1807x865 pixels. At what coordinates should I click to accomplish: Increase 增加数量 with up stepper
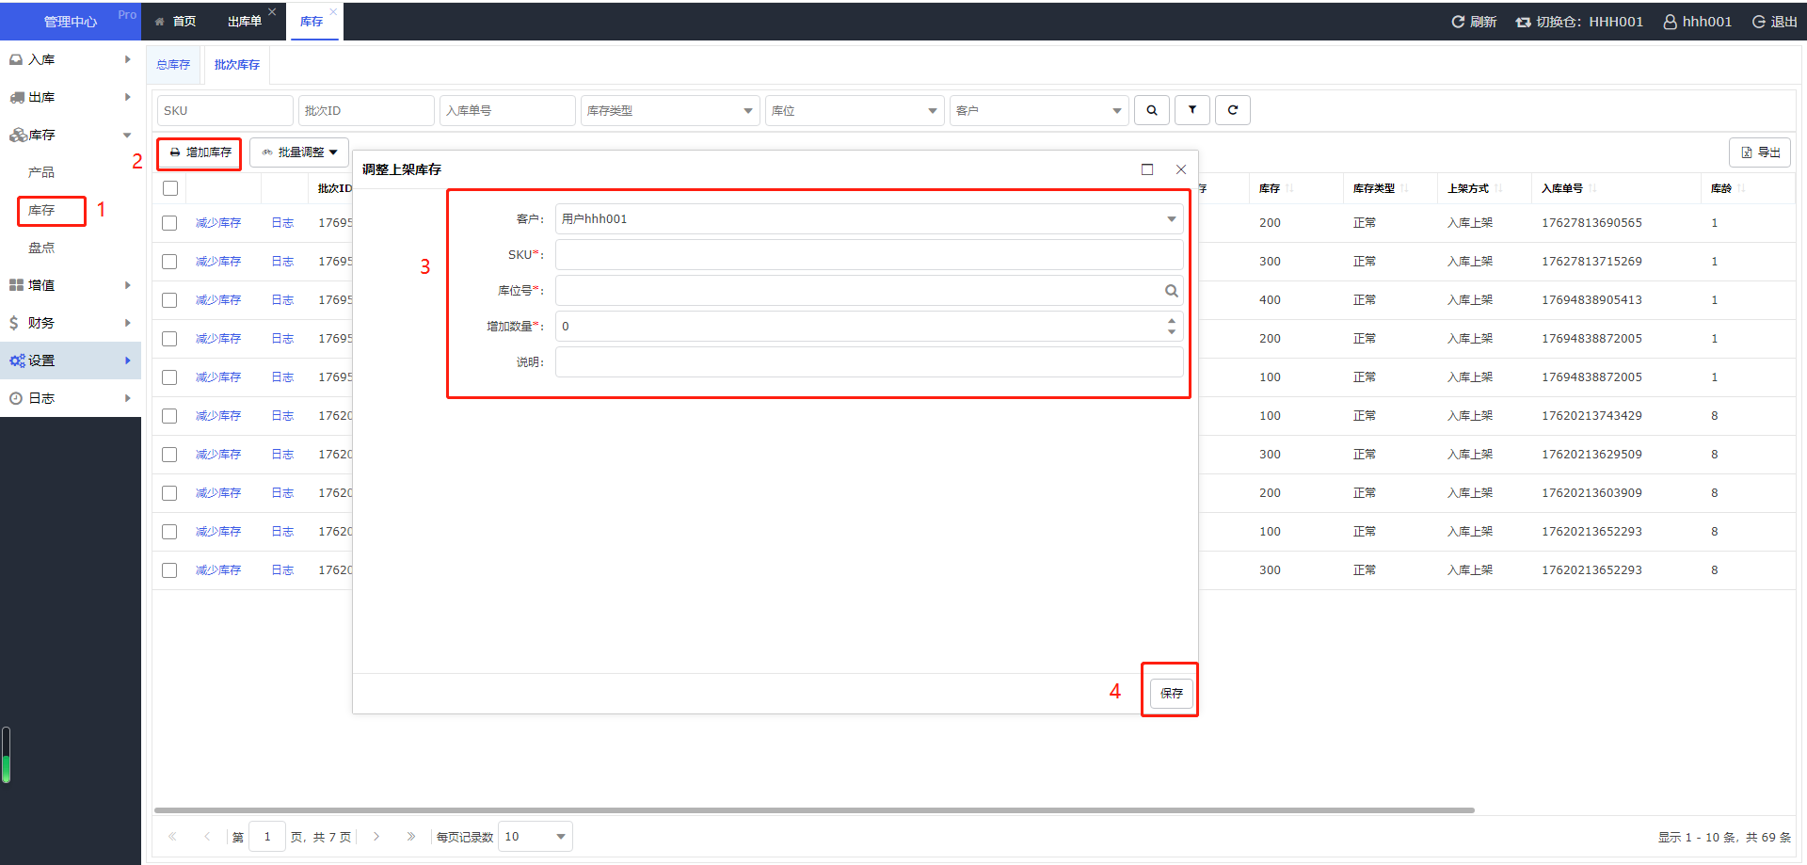[x=1172, y=321]
